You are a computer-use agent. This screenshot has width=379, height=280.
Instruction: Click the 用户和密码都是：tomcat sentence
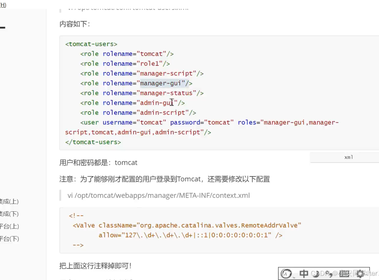98,163
